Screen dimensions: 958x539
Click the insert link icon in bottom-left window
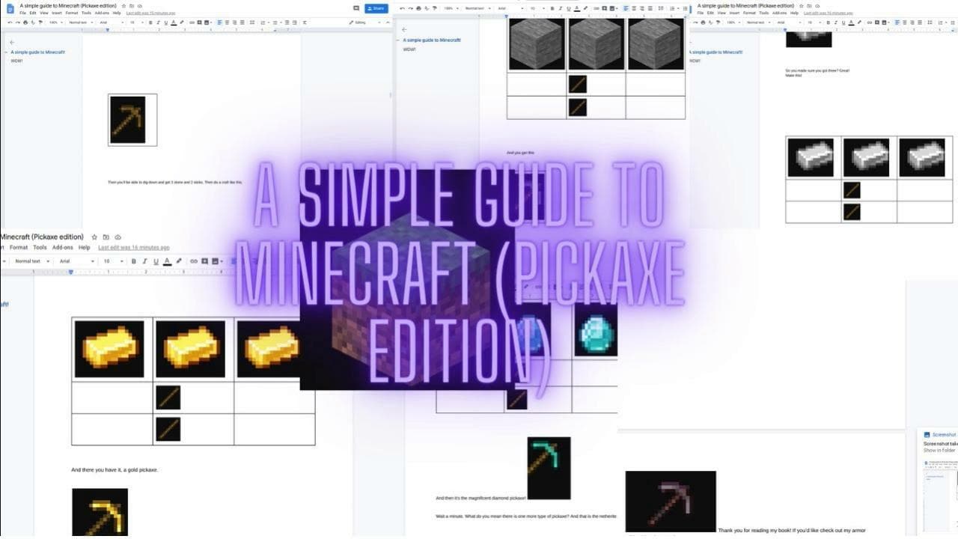(194, 261)
